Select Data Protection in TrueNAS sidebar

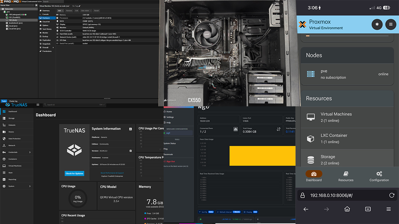[x=14, y=138]
